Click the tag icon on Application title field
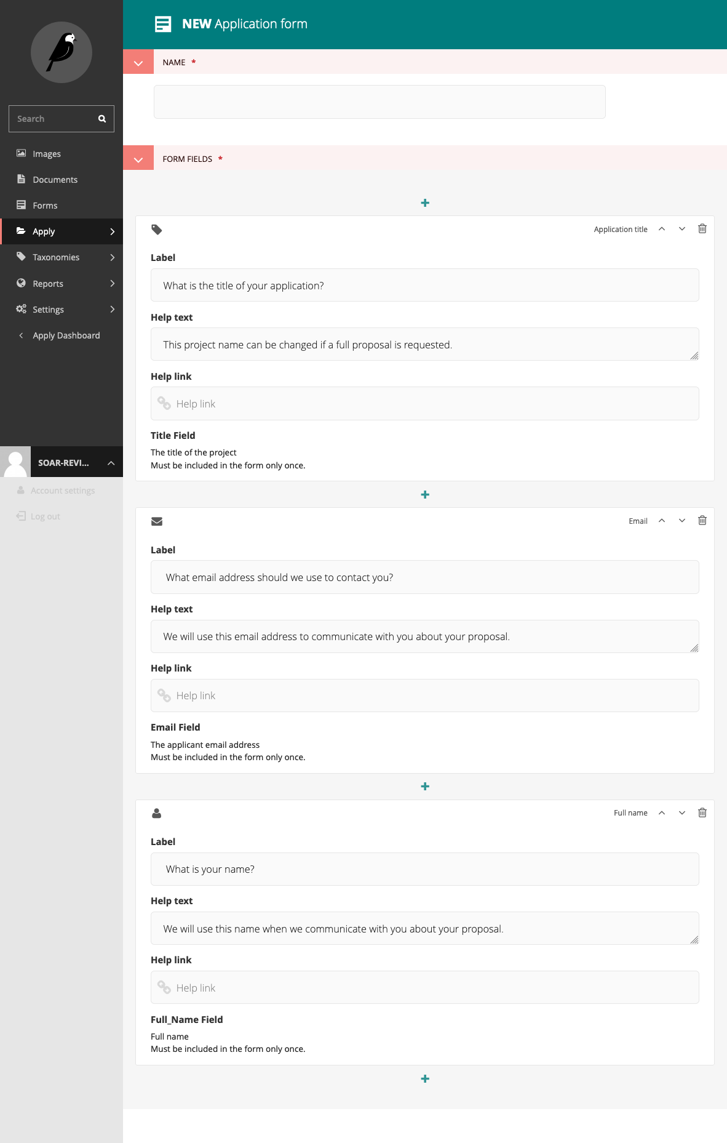 tap(157, 230)
